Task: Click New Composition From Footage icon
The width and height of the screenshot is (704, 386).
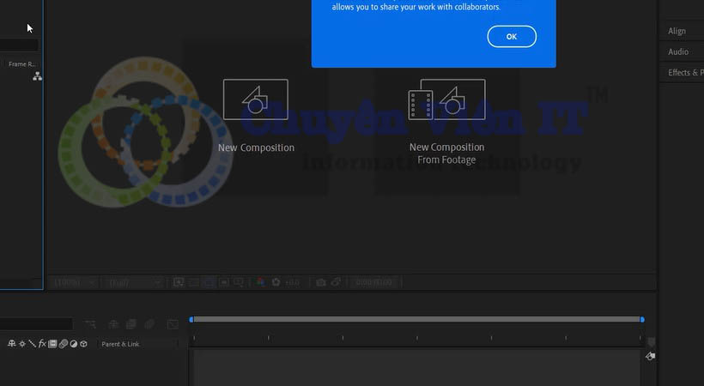Action: [446, 100]
